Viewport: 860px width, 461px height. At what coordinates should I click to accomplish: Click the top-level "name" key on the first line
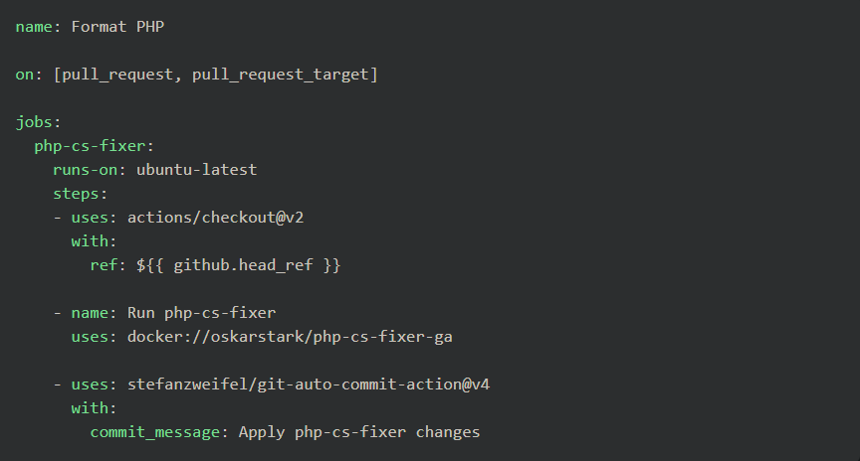tap(34, 27)
